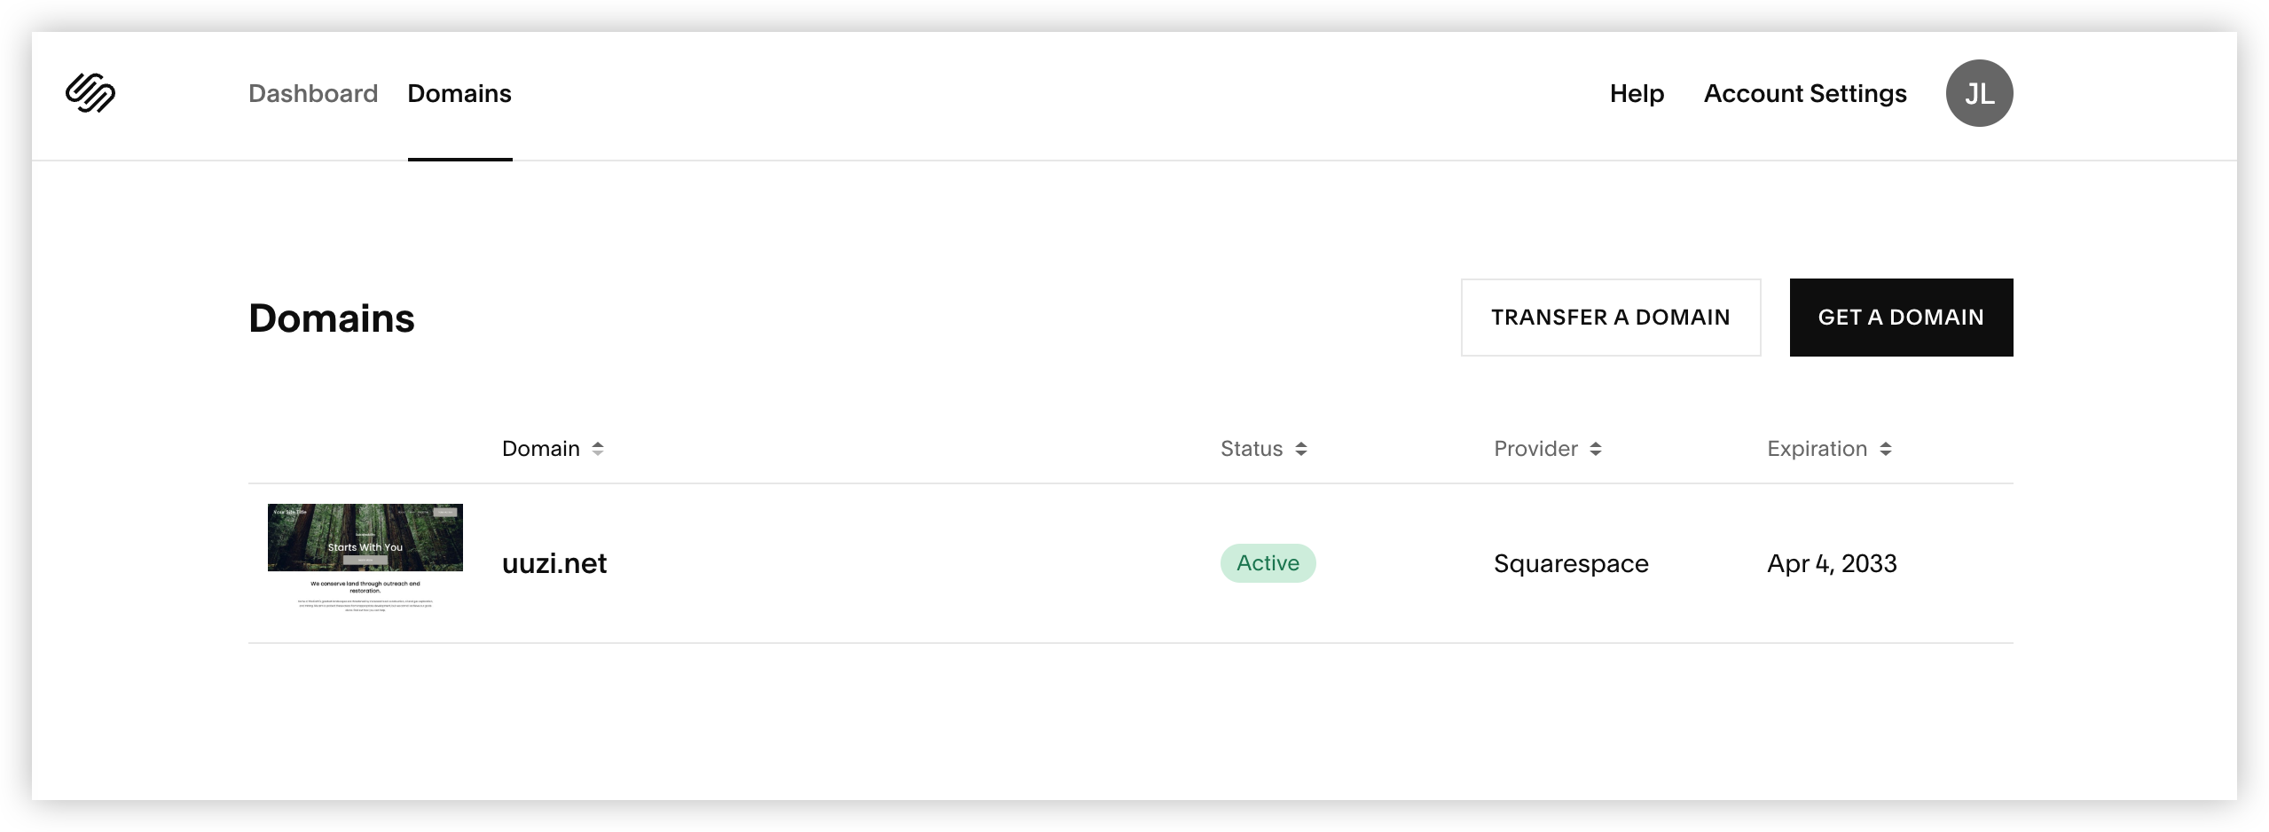Click Transfer a Domain button
The width and height of the screenshot is (2269, 832).
pos(1611,318)
